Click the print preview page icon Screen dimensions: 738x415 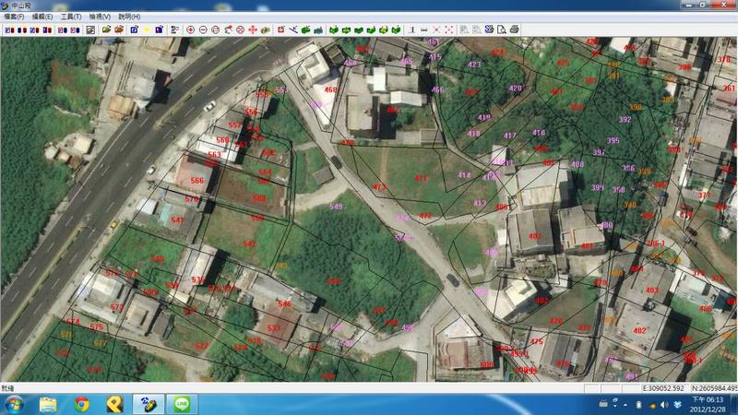(x=502, y=30)
